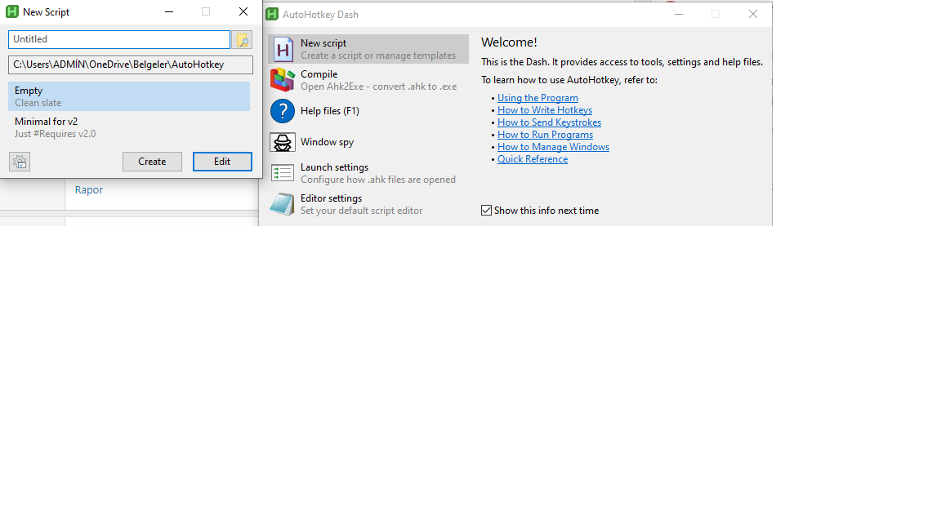
Task: Open the How to Run Programs link
Action: (545, 135)
